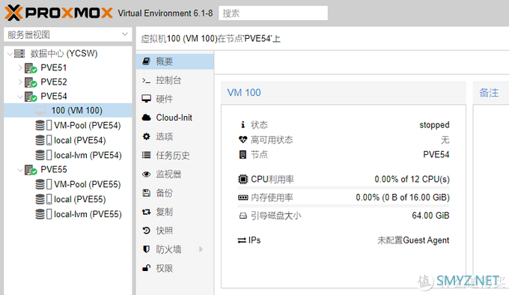Click the 备份 floppy disk icon

pyautogui.click(x=147, y=193)
